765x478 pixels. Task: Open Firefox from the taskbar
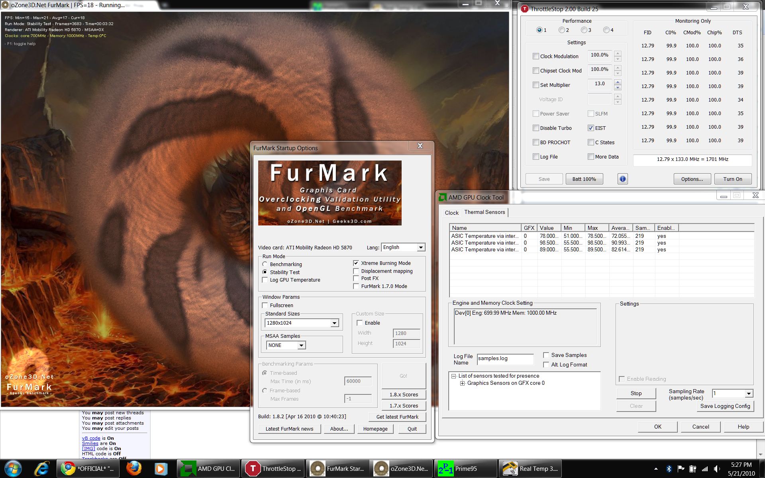[x=134, y=468]
